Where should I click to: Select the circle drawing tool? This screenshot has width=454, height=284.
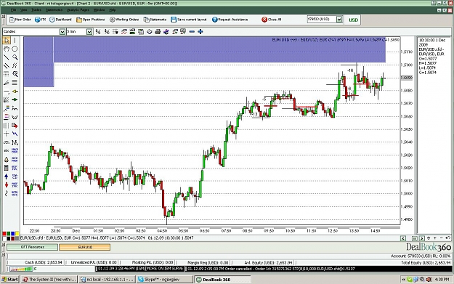[x=15, y=49]
